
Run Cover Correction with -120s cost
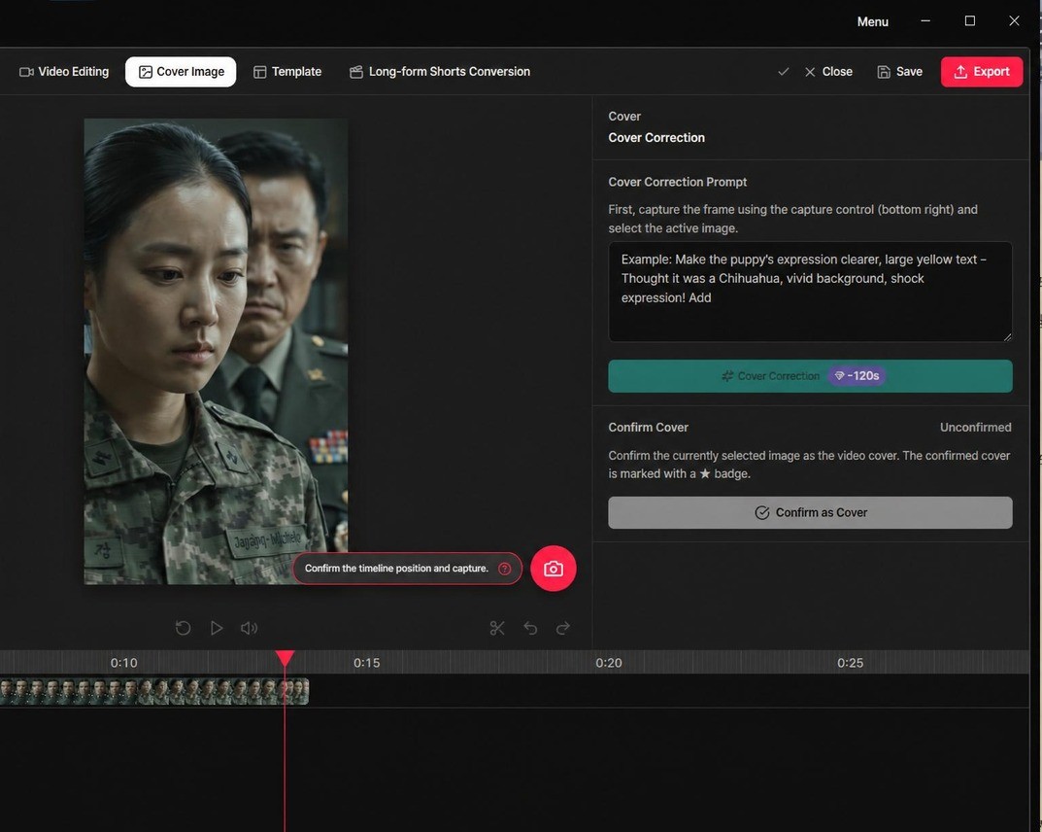pyautogui.click(x=810, y=376)
